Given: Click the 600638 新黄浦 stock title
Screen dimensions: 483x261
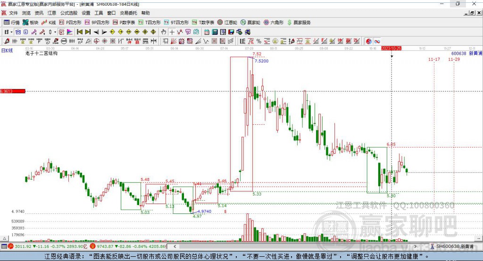Looking at the screenshot, I should (x=466, y=54).
